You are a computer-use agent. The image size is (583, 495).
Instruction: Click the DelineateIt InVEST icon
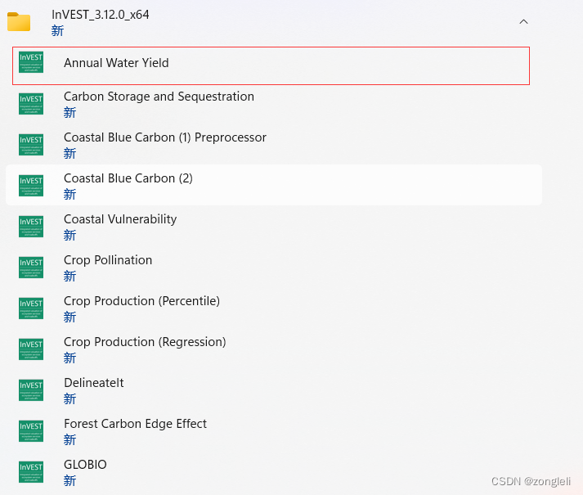[x=31, y=390]
